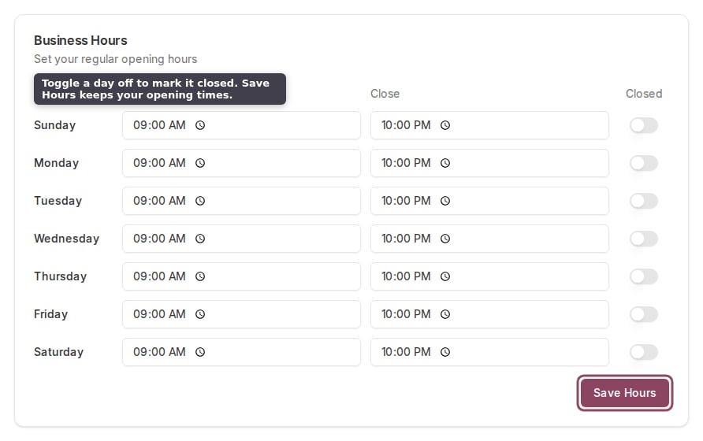The image size is (703, 441).
Task: Click the 'Set your regular opening hours' subtitle
Action: [x=116, y=59]
